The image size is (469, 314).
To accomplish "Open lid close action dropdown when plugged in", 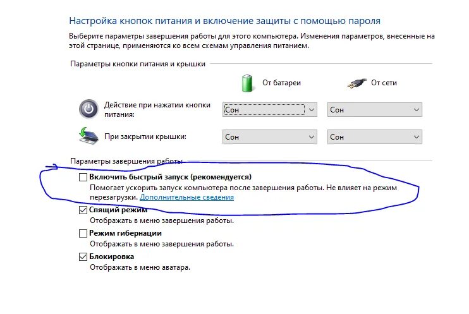I will tap(374, 137).
